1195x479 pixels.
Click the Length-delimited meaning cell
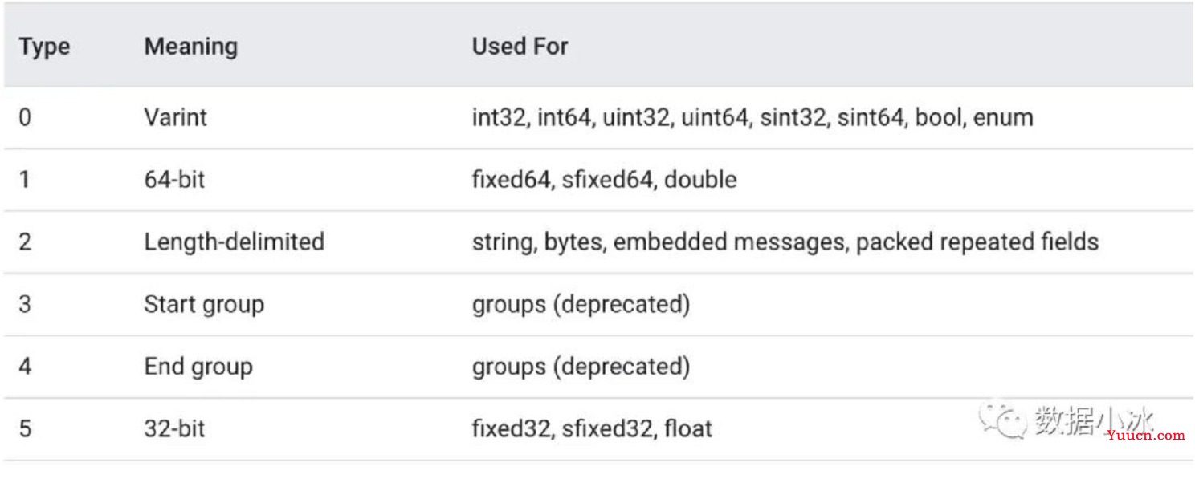click(x=234, y=242)
